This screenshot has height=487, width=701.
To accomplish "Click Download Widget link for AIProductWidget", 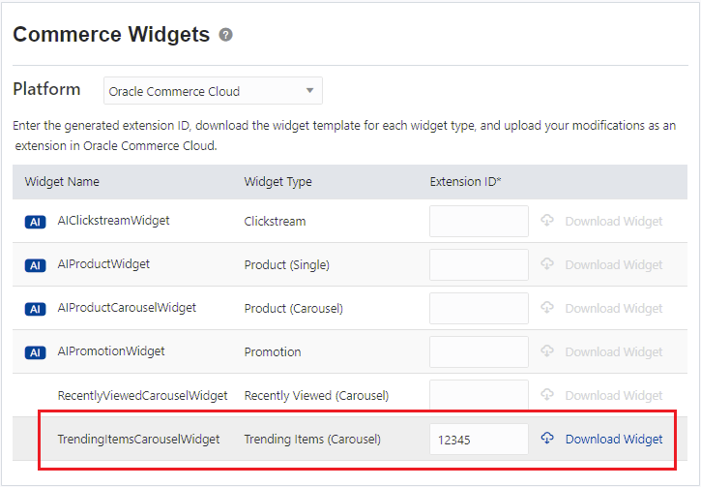I will [614, 265].
